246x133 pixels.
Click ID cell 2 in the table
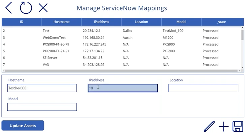[4, 31]
